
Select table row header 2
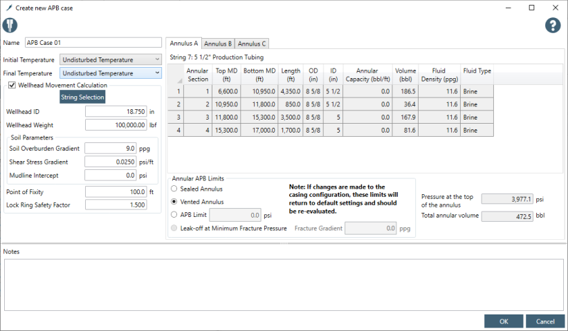point(176,104)
